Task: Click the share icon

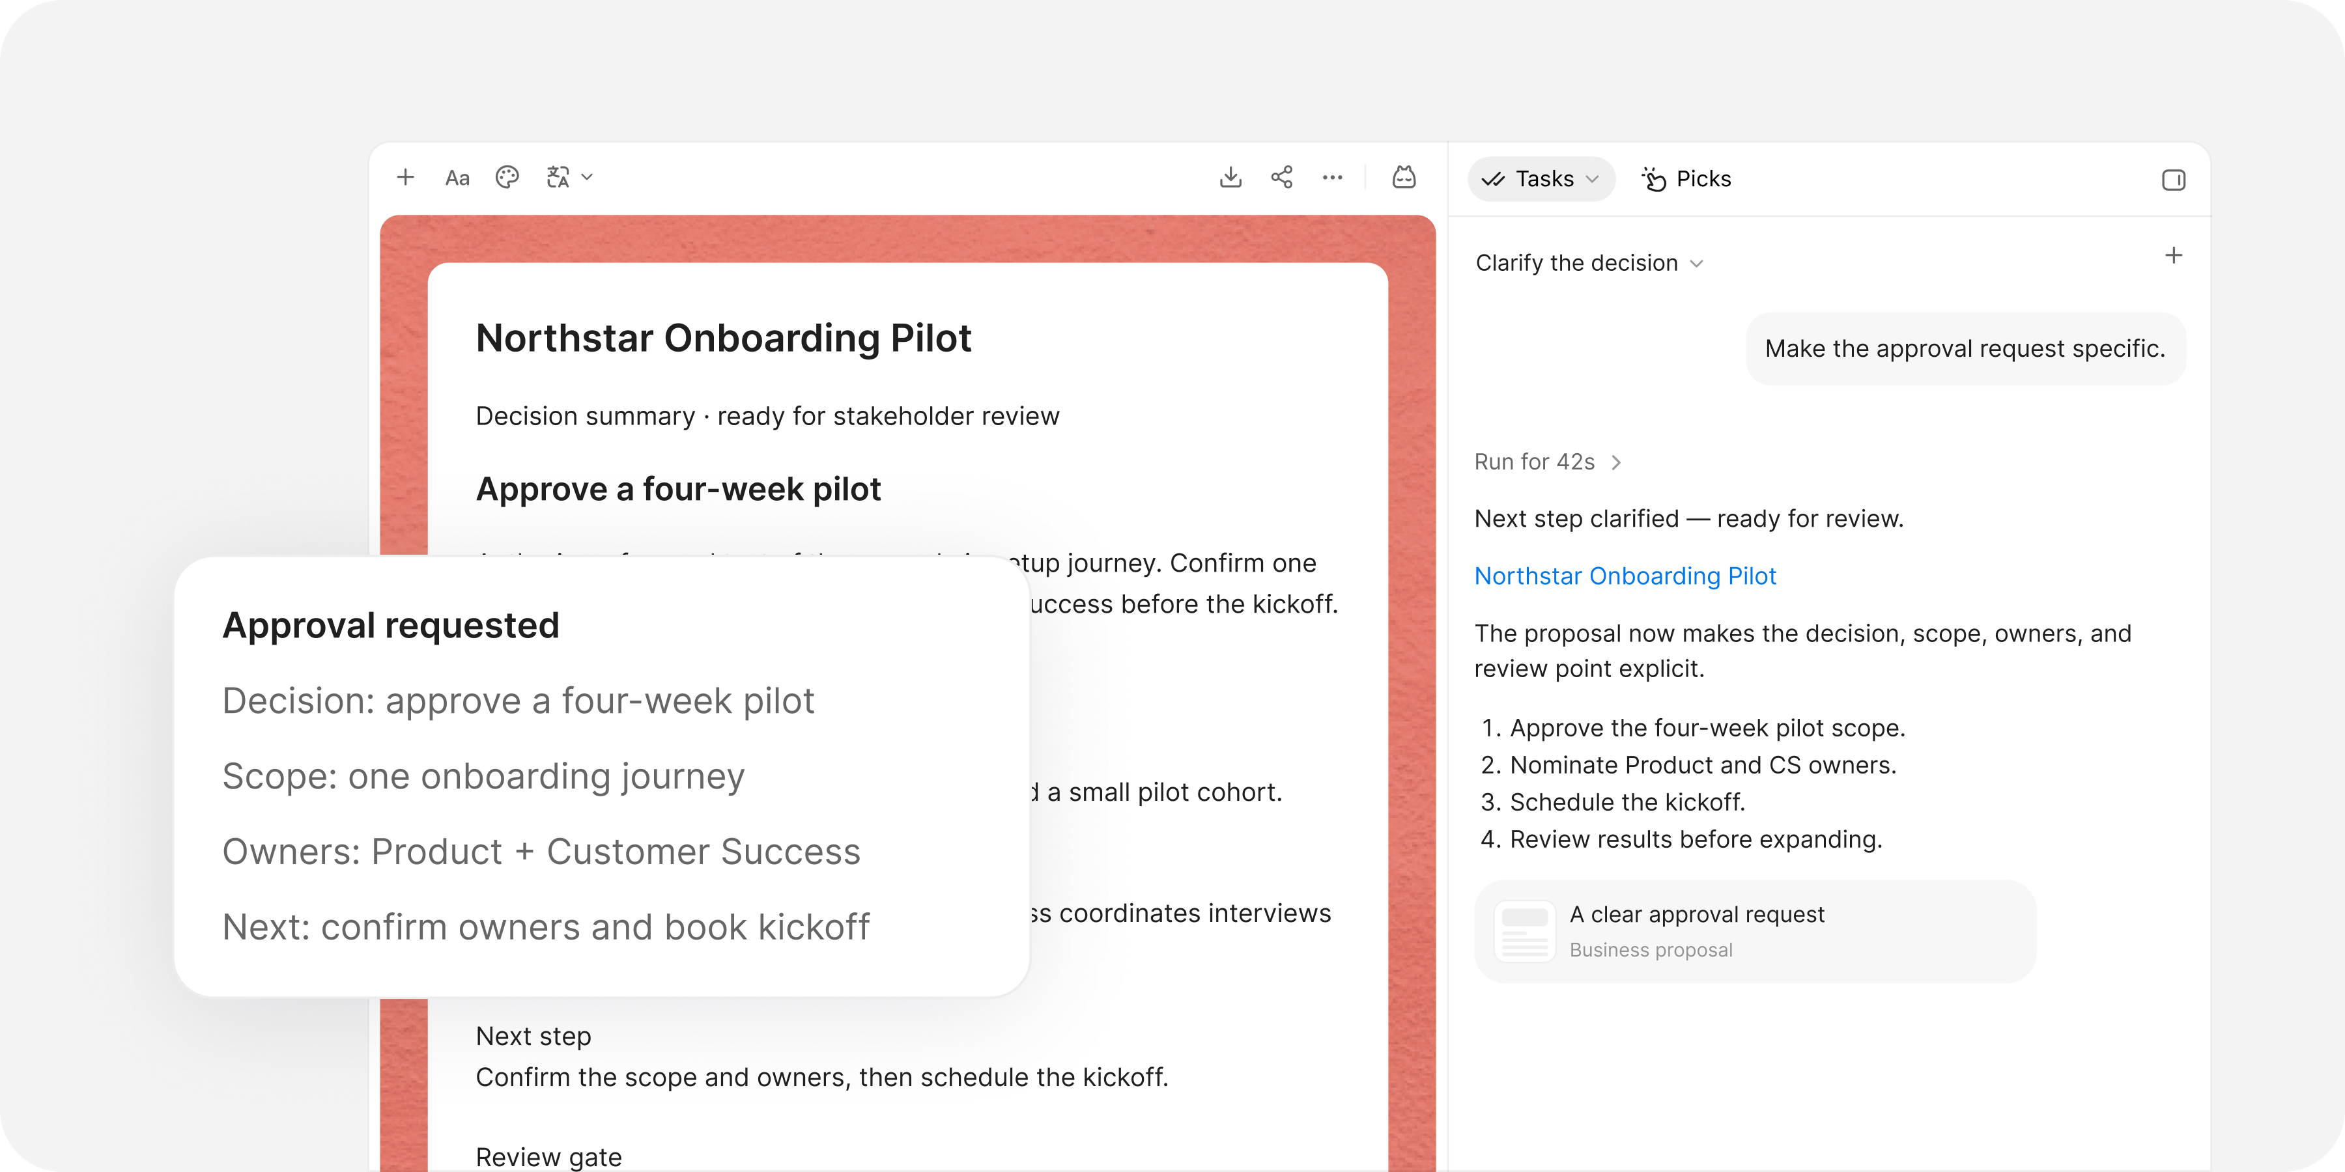Action: click(x=1282, y=178)
